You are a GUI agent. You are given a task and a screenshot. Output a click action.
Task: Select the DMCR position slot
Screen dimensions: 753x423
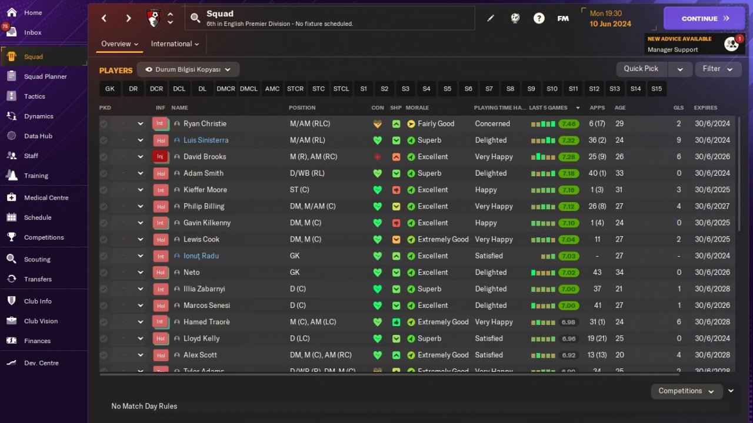[x=225, y=89]
